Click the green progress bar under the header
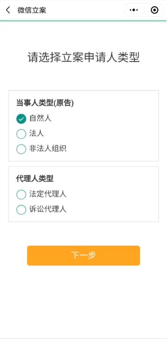This screenshot has height=339, width=167. pyautogui.click(x=83, y=21)
